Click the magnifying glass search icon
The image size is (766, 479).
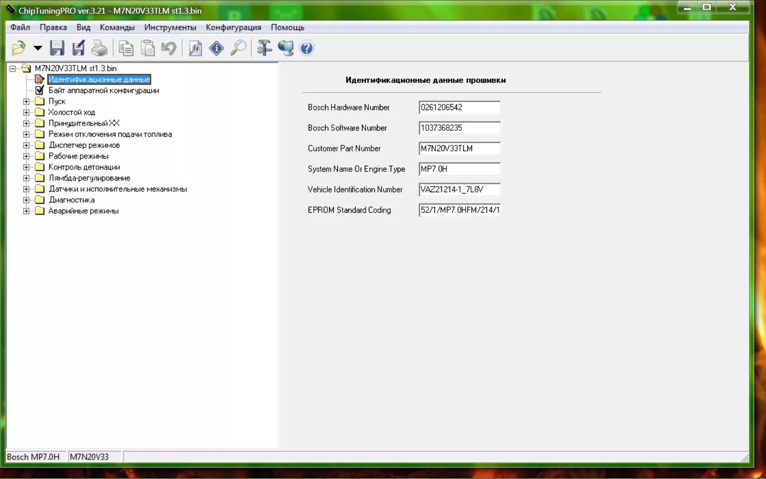click(x=238, y=48)
